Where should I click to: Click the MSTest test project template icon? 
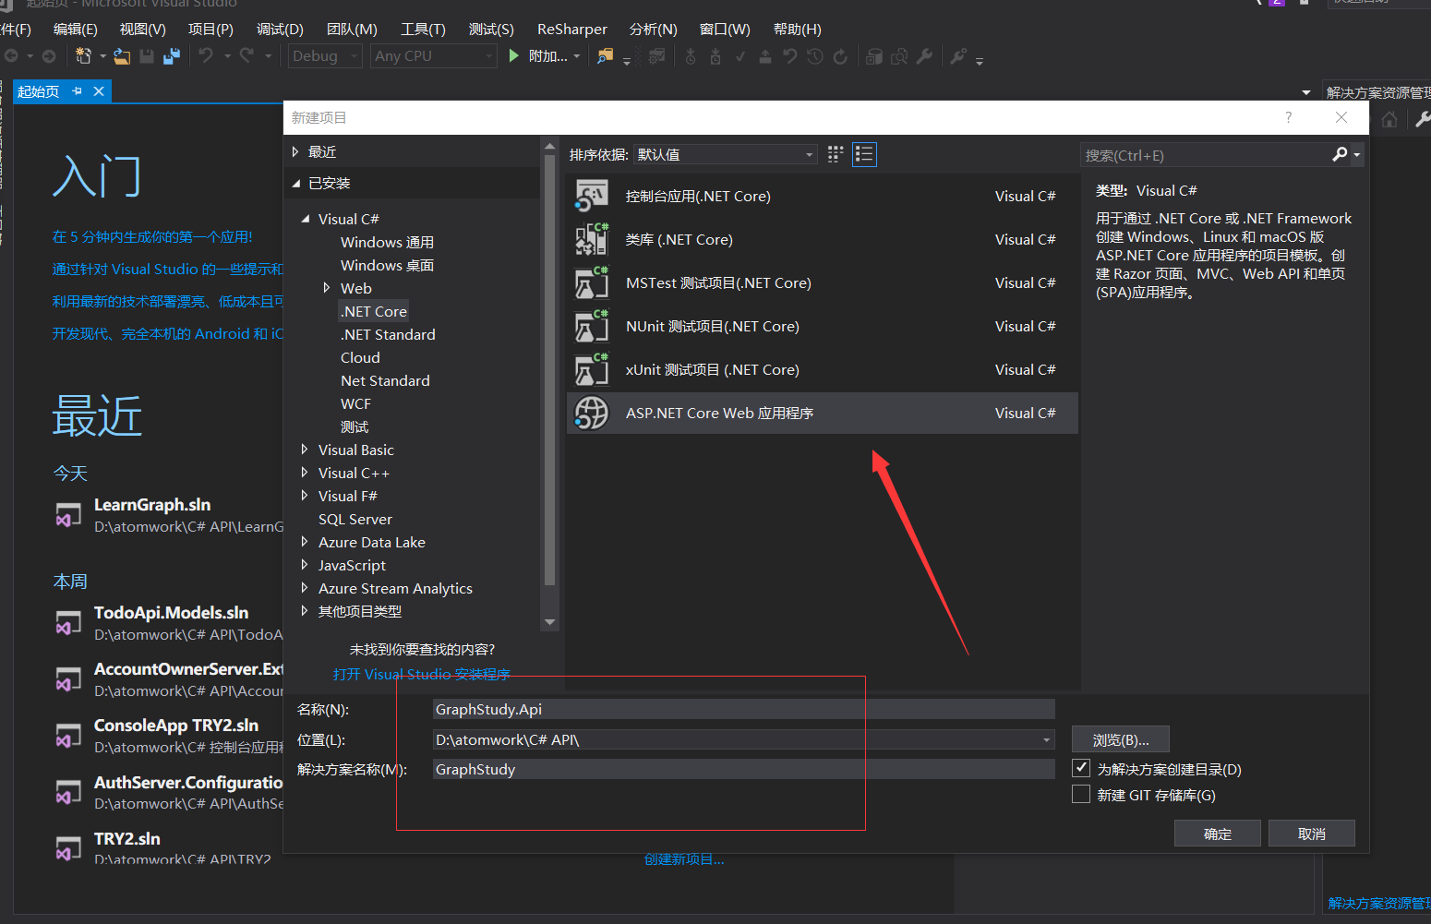pos(591,282)
